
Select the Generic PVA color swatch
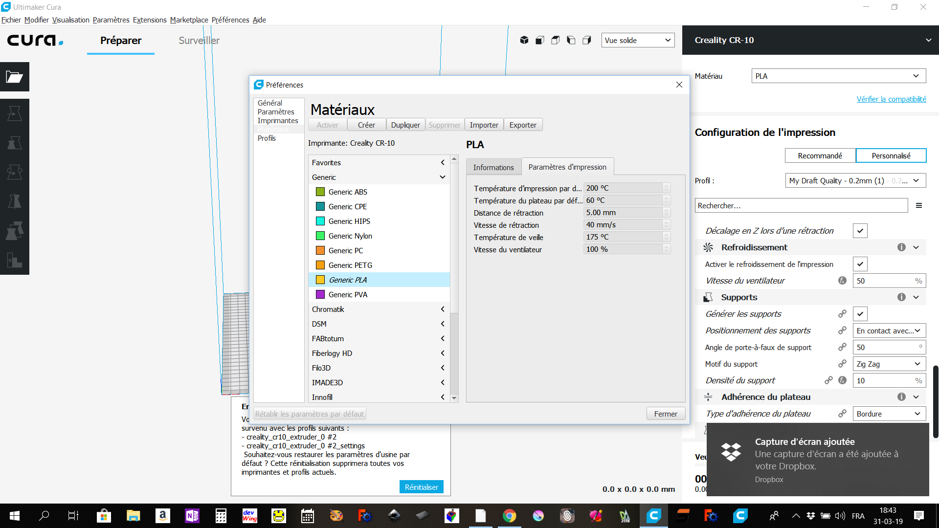tap(320, 294)
